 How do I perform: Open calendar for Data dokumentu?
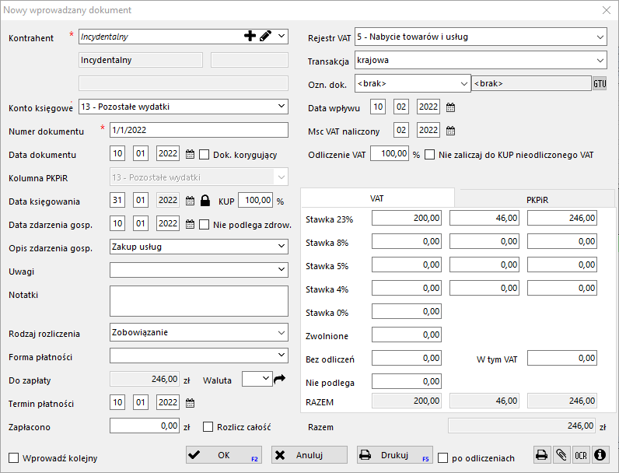190,154
